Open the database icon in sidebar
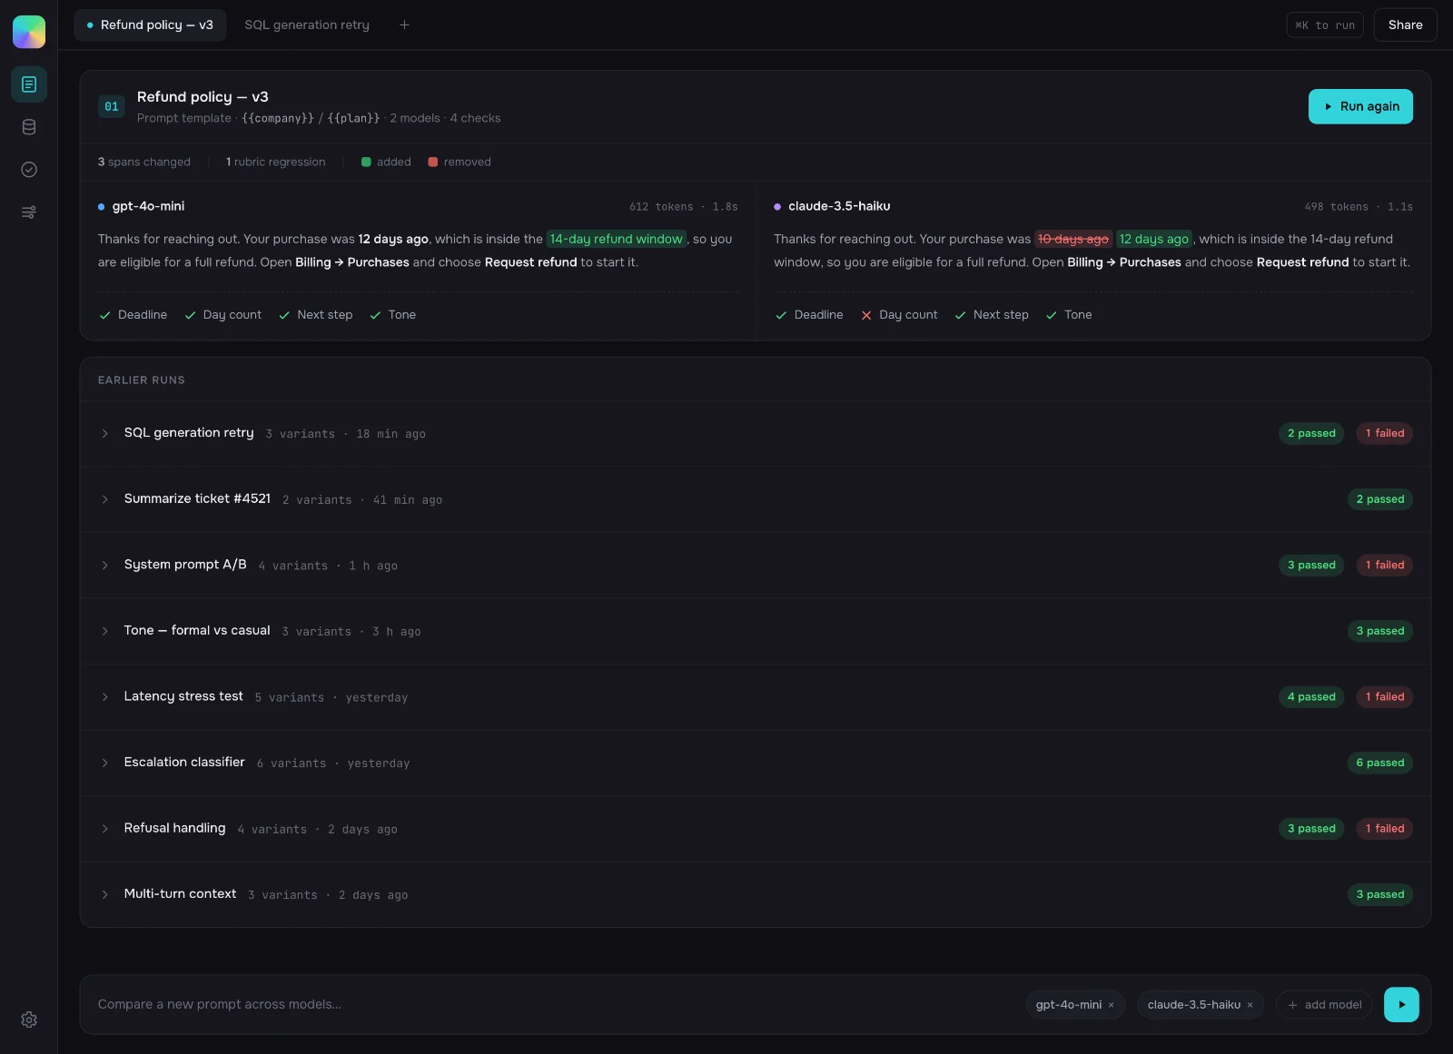Viewport: 1453px width, 1054px height. coord(29,127)
